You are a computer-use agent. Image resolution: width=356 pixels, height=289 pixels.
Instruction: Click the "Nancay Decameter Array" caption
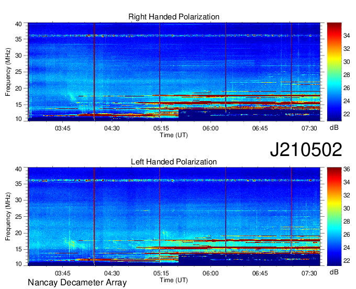click(x=77, y=283)
